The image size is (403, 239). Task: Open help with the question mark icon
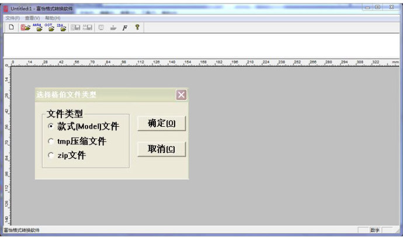point(137,27)
